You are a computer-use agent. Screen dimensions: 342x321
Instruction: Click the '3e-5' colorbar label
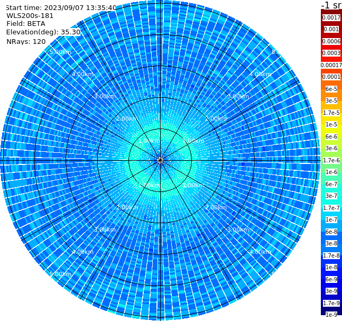click(331, 100)
